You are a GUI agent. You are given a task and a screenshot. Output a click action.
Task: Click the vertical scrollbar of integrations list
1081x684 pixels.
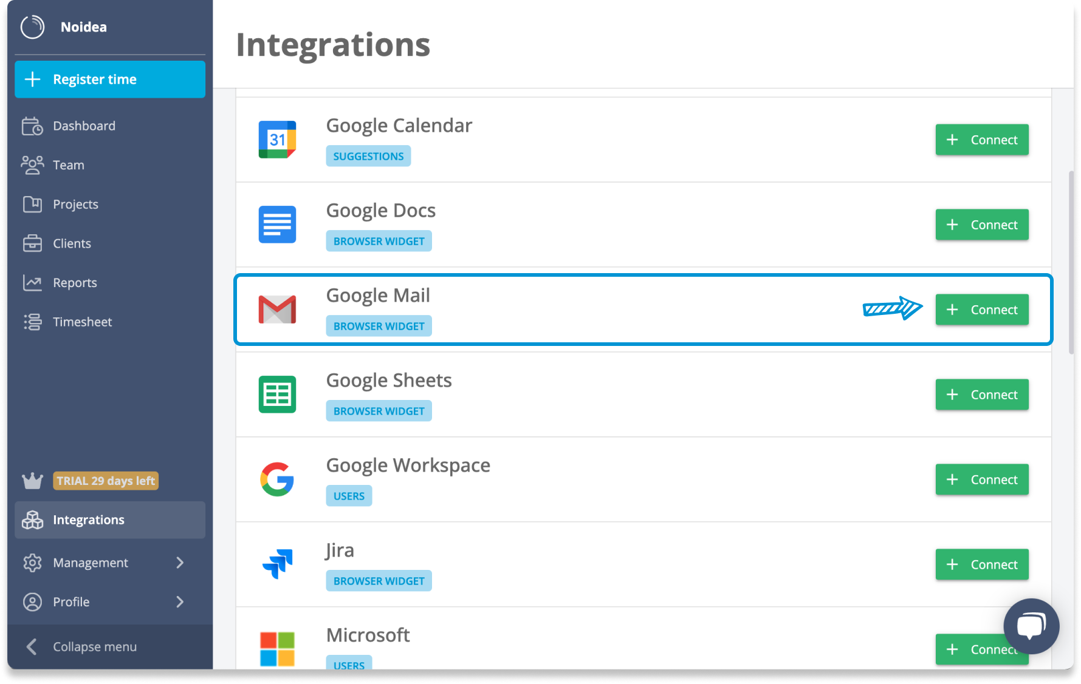pos(1071,263)
